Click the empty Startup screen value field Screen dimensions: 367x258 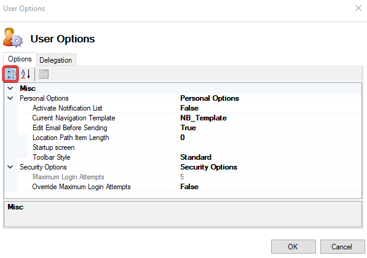[270, 147]
